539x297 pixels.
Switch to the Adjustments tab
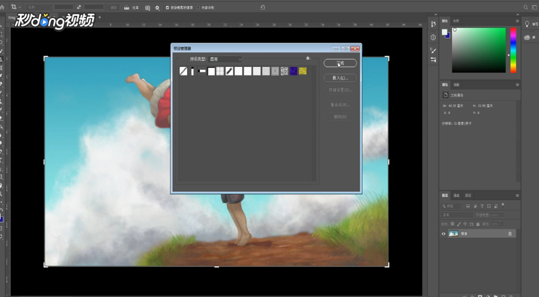456,84
